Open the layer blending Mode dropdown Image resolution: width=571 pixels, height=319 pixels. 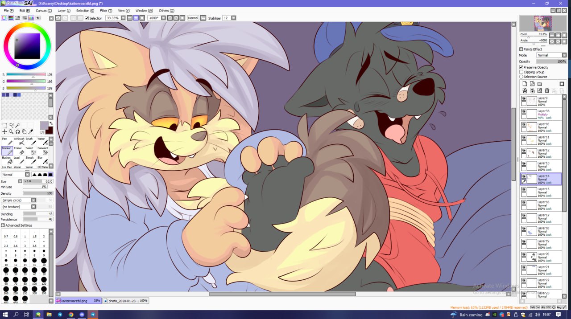pos(551,55)
